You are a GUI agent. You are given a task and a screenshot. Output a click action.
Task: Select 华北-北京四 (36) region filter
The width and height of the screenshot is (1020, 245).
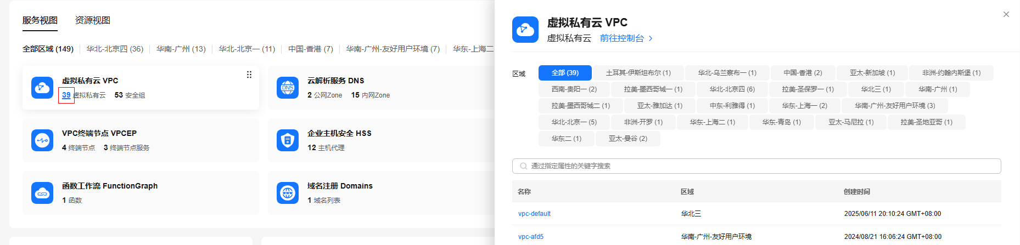(x=115, y=49)
